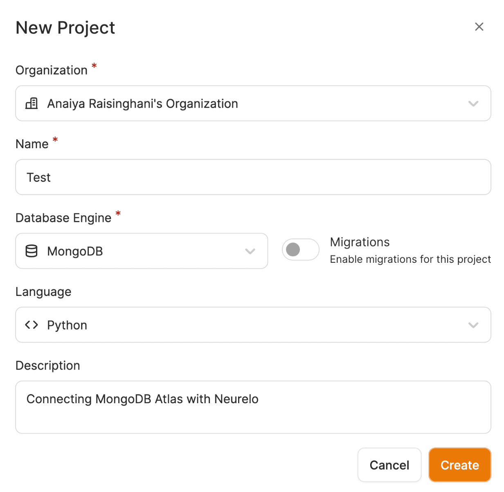Click the Migrations label text
Image resolution: width=504 pixels, height=492 pixels.
tap(360, 242)
